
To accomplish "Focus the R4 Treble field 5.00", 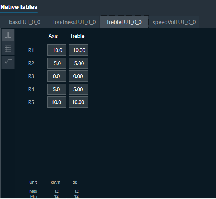I will click(x=79, y=89).
